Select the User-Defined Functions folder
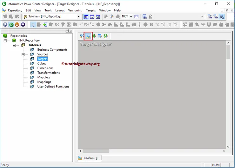The height and width of the screenshot is (168, 235). click(x=53, y=87)
